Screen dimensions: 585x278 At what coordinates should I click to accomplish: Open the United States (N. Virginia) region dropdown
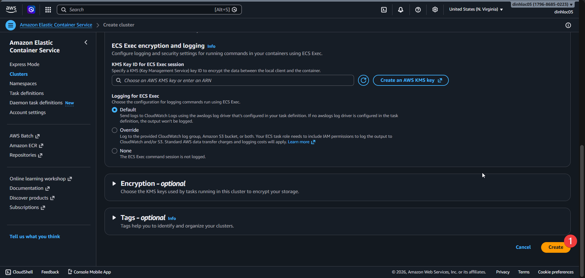[475, 9]
